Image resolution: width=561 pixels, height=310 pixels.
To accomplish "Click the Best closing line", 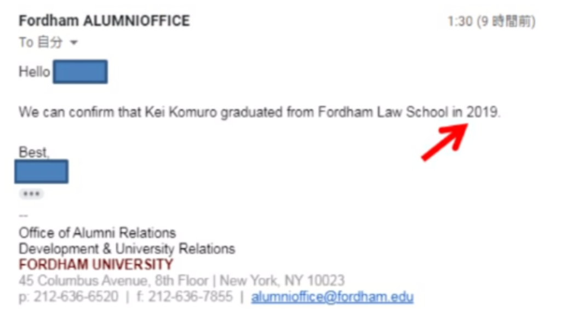I will click(33, 152).
